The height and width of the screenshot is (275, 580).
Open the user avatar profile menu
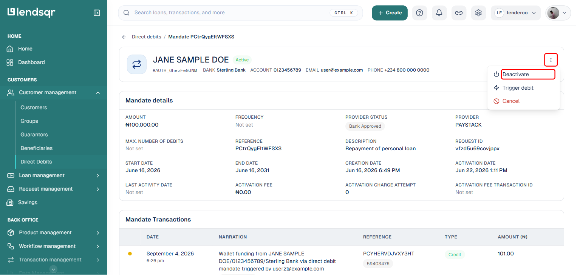(558, 13)
